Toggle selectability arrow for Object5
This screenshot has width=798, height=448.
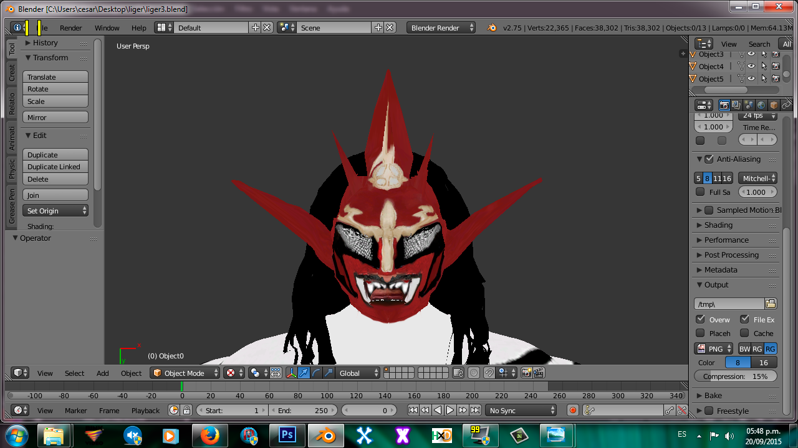[x=764, y=78]
